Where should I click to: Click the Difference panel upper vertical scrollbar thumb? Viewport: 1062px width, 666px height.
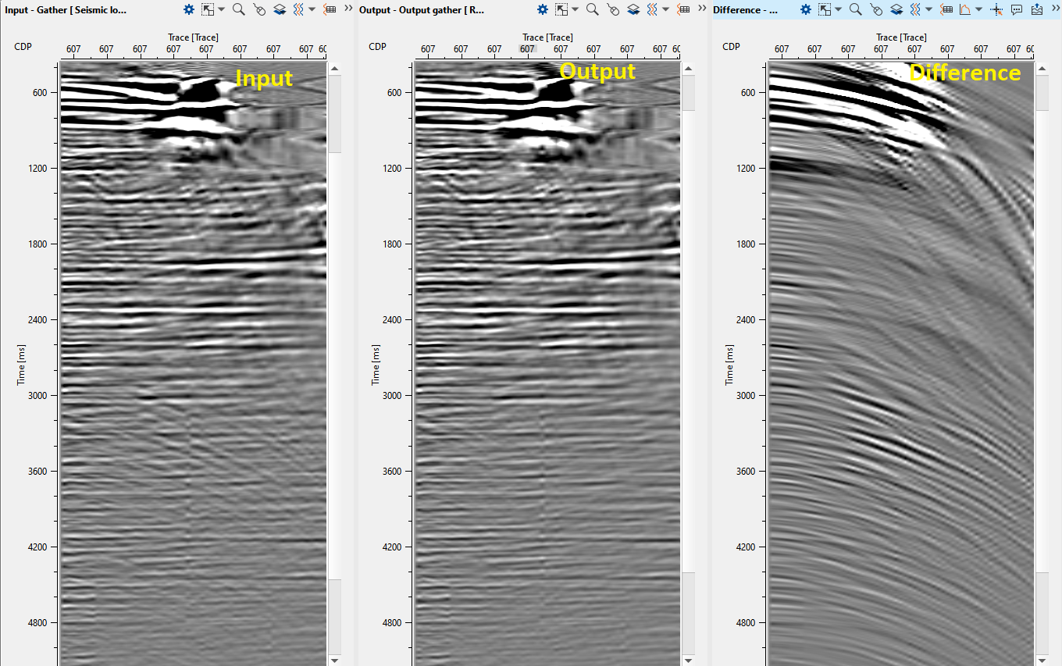(x=1042, y=92)
